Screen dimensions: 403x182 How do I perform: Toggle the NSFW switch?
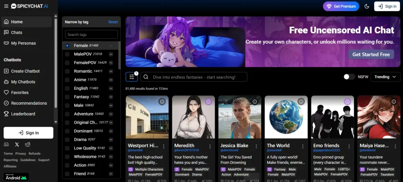click(x=349, y=77)
